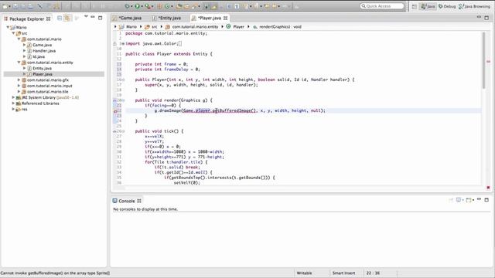Image resolution: width=495 pixels, height=278 pixels.
Task: Expand Handler.java in Package Explorer
Action: pos(24,51)
